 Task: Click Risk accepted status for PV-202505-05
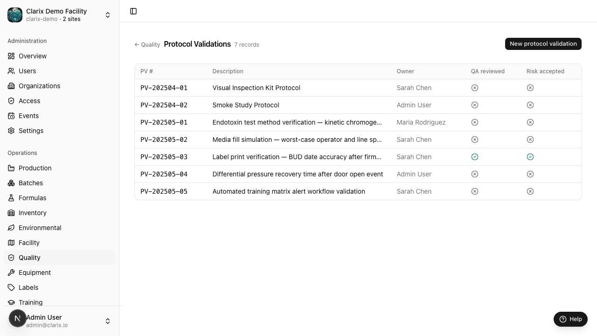(530, 191)
